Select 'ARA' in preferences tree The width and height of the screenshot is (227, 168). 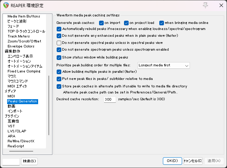(11, 136)
